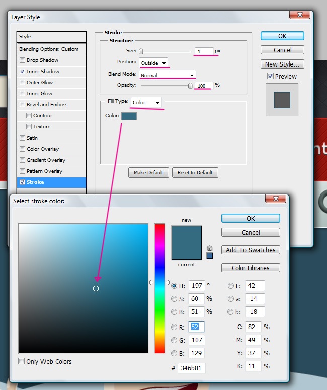Select Gradient Overlay style entry

pos(46,160)
